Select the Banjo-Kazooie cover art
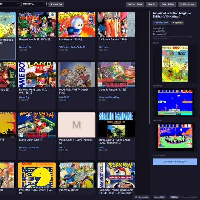Viewport: 200px width, 200px height. [x=37, y=24]
